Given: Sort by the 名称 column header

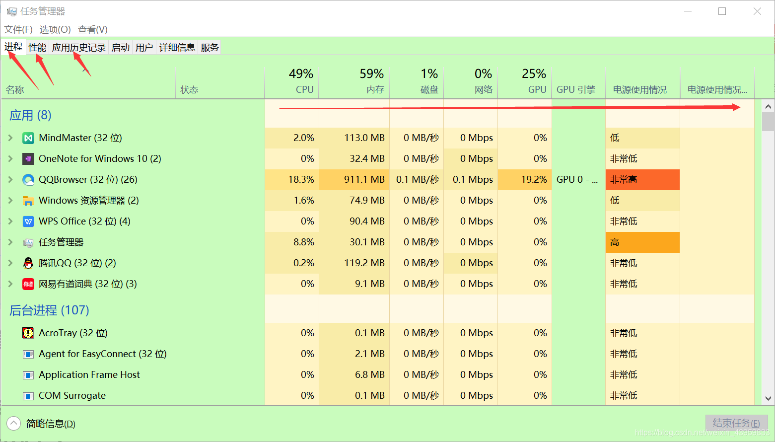Looking at the screenshot, I should [88, 83].
